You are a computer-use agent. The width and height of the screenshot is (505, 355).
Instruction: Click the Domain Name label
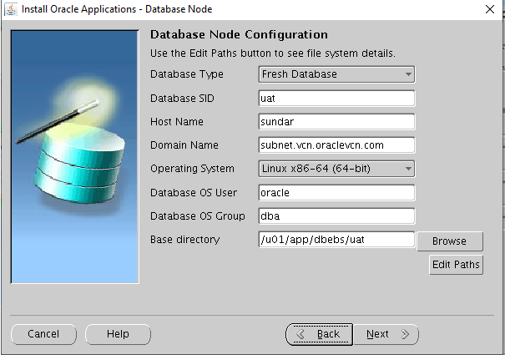(184, 145)
